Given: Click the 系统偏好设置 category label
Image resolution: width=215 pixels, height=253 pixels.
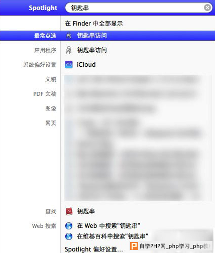Looking at the screenshot, I should (40, 65).
